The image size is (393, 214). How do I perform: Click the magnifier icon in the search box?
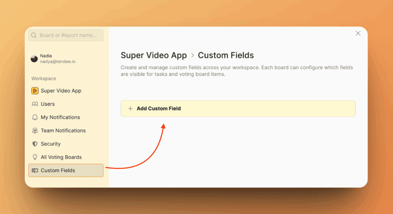[x=34, y=35]
